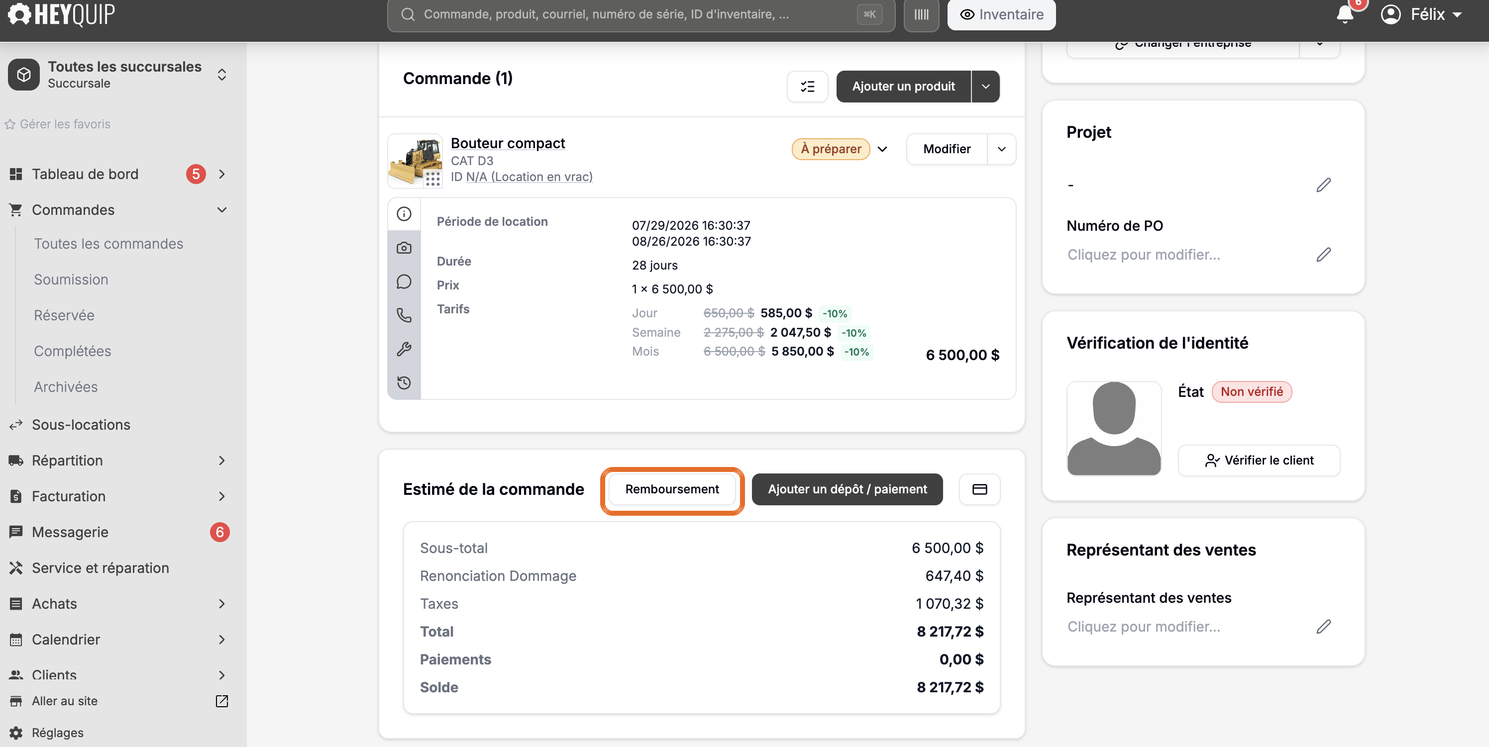Image resolution: width=1489 pixels, height=747 pixels.
Task: Focus the global search field
Action: [x=641, y=14]
